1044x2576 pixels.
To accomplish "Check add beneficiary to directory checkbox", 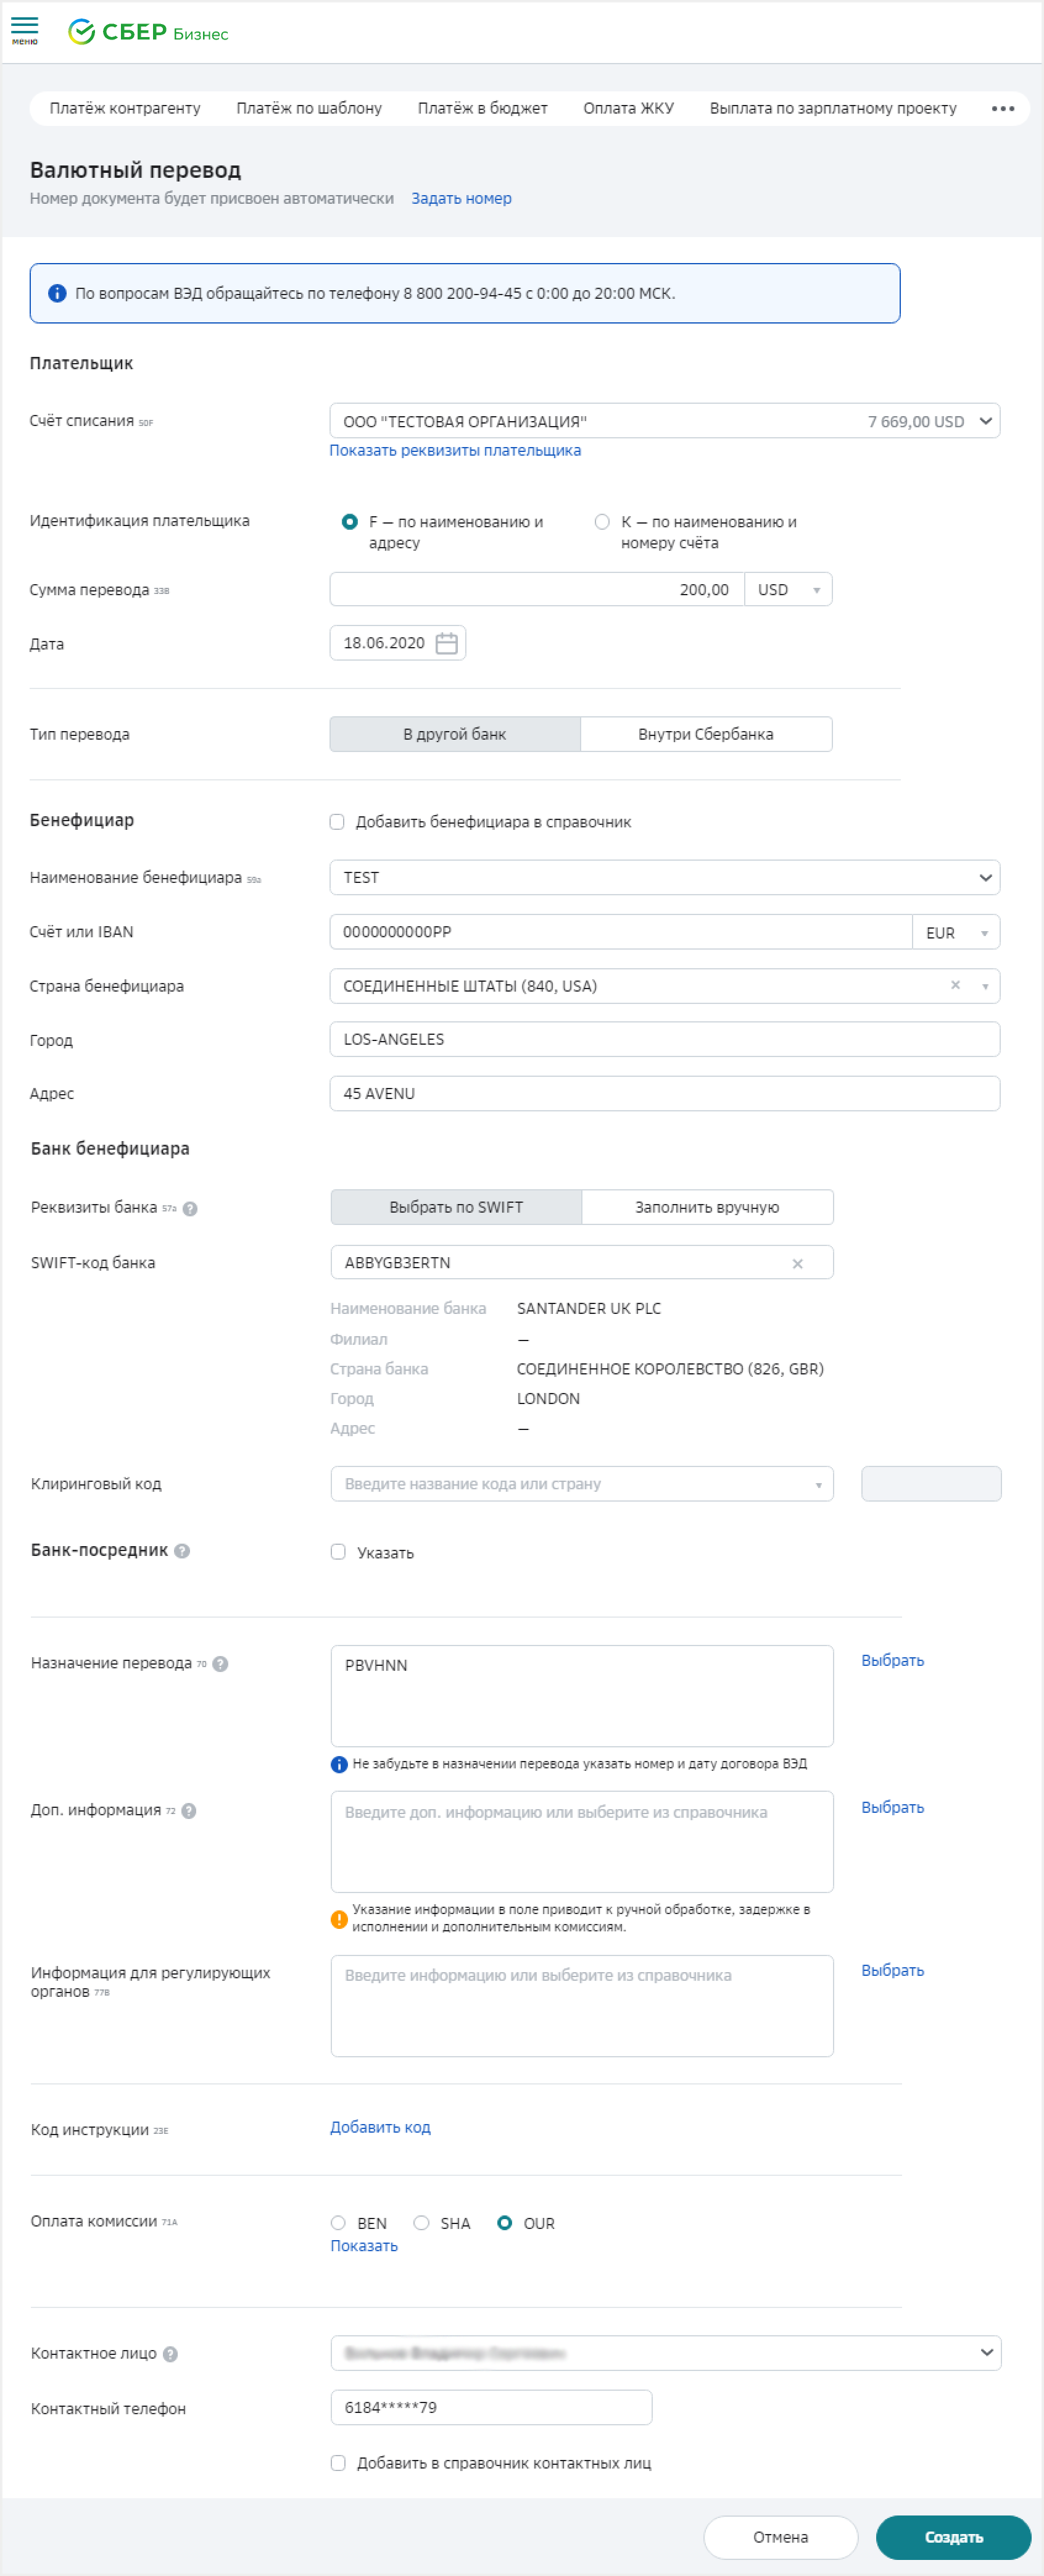I will [338, 822].
